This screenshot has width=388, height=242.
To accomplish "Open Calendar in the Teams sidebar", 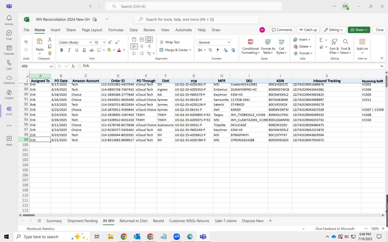I will coord(9,50).
